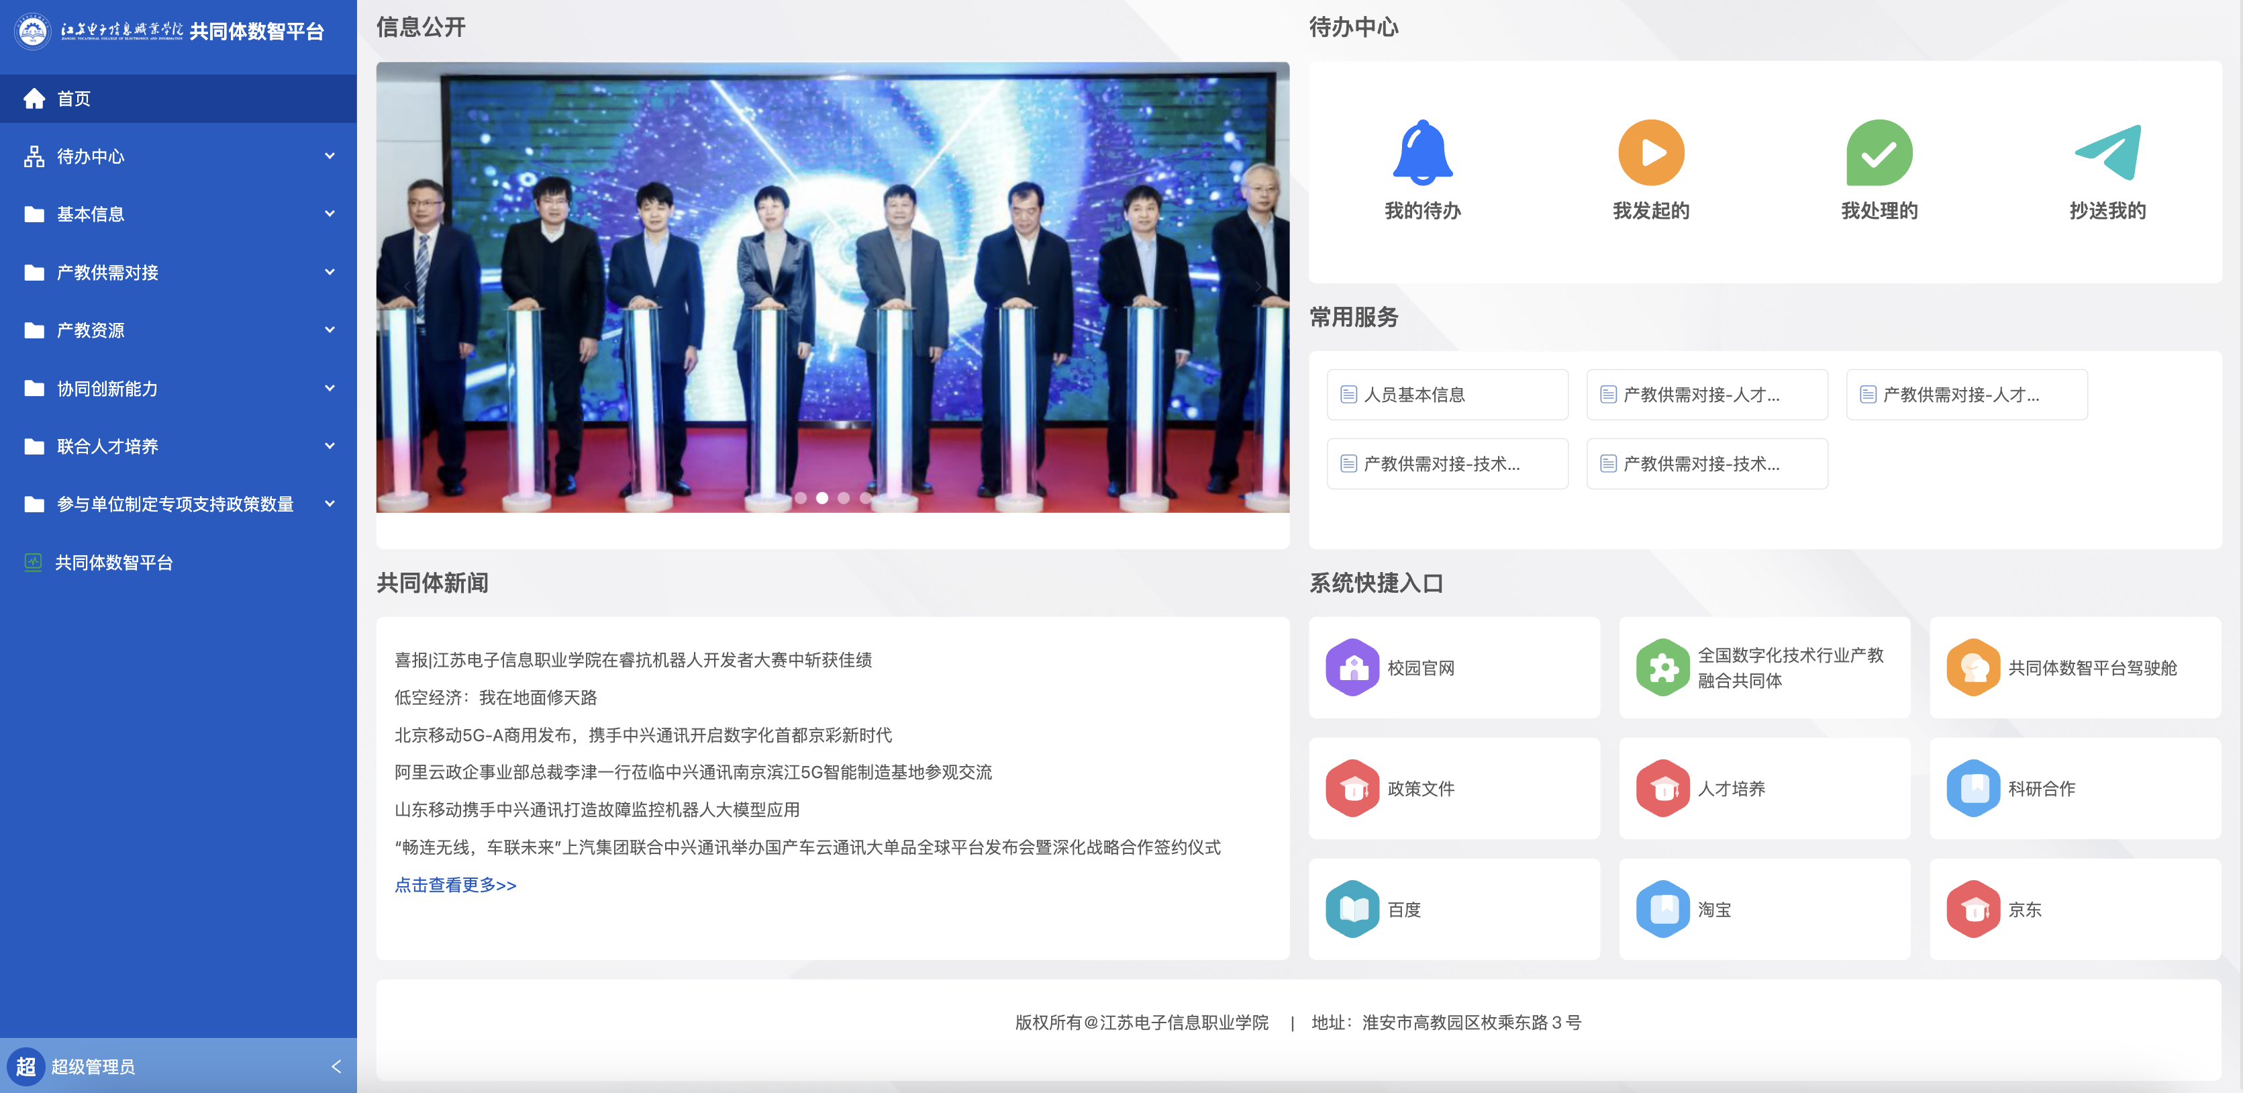The image size is (2243, 1093).
Task: Open the 京东 red icon
Action: (x=1973, y=909)
